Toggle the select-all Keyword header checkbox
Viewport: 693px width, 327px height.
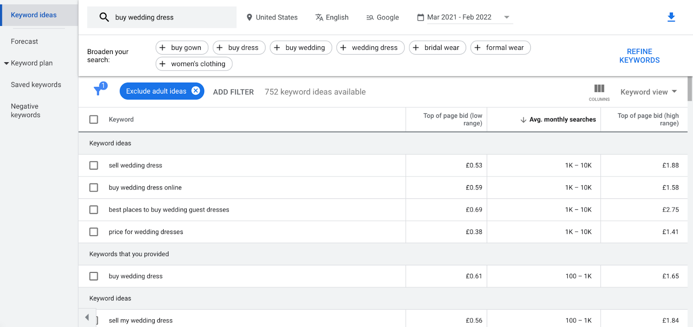coord(94,119)
